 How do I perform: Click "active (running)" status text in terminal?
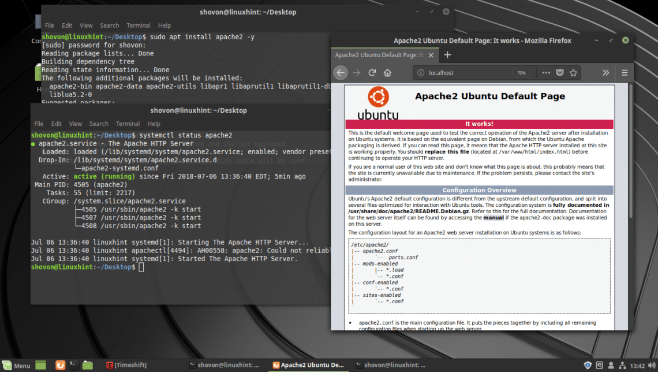[x=104, y=176]
